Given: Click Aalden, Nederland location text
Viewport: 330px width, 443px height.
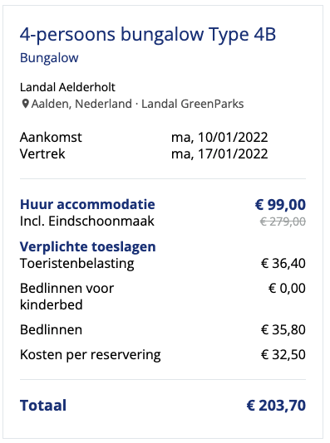Looking at the screenshot, I should tap(81, 104).
